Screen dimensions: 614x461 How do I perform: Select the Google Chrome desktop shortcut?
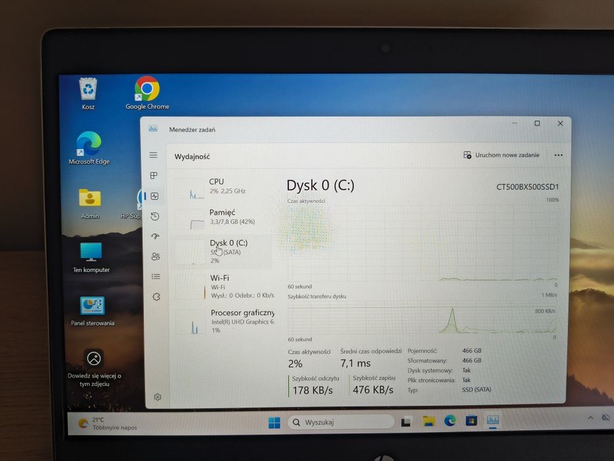pyautogui.click(x=147, y=93)
